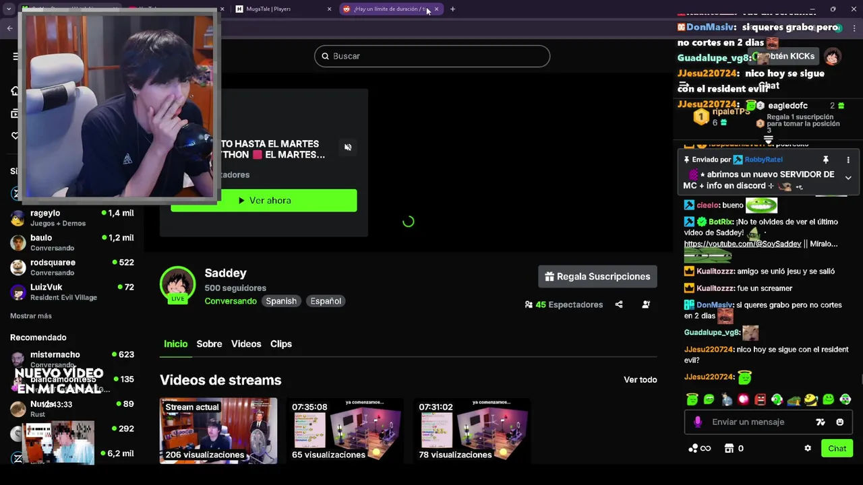This screenshot has width=863, height=485.
Task: Open rageylo channel in sidebar
Action: 72,218
